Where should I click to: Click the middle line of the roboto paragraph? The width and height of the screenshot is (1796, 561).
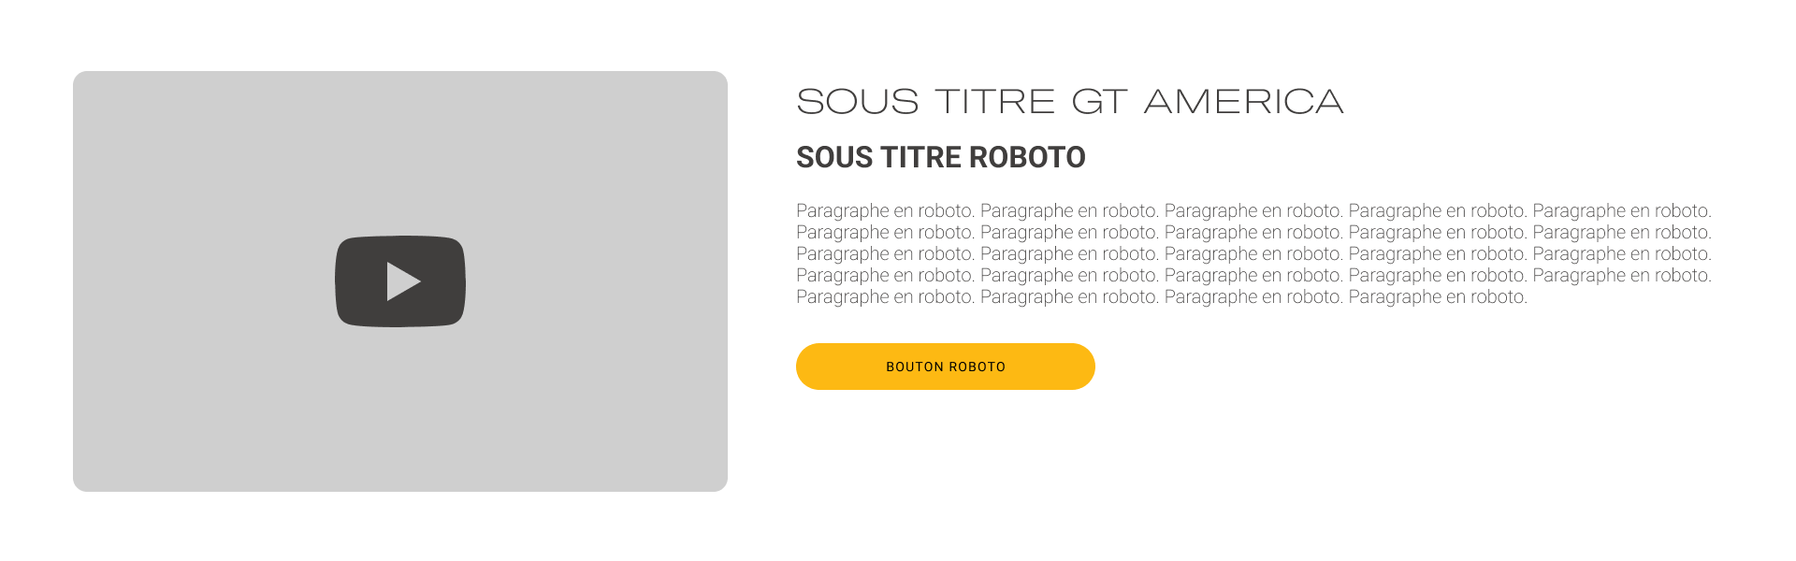(1253, 254)
